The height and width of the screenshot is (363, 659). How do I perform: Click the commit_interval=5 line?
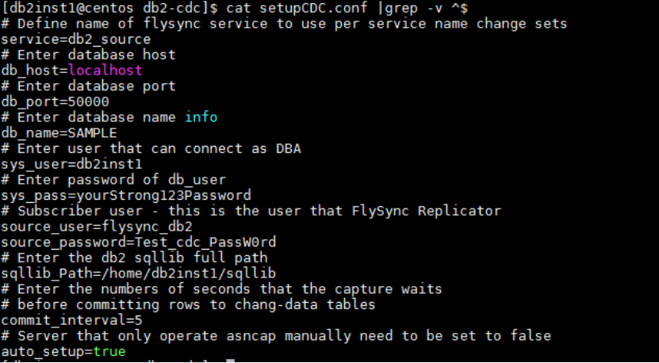click(71, 321)
